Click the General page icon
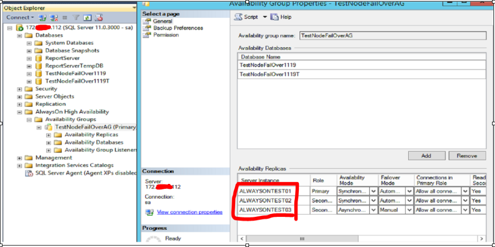The image size is (495, 247). click(x=146, y=21)
